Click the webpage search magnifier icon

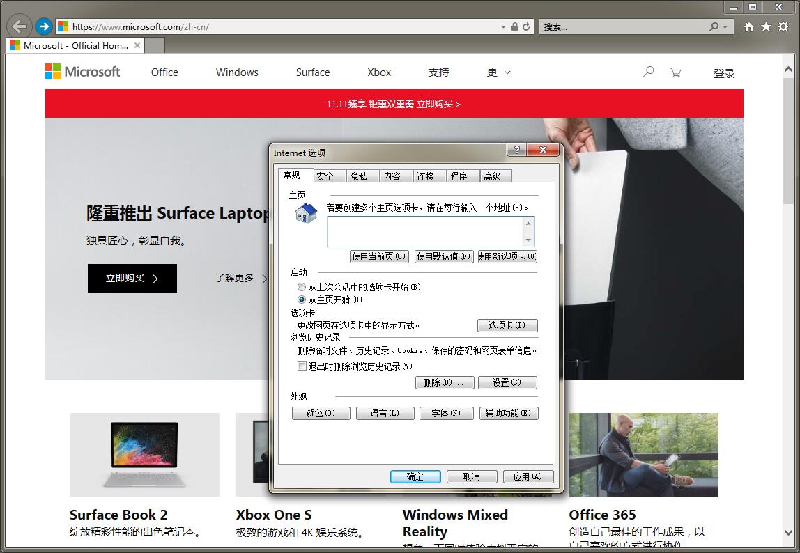(648, 72)
